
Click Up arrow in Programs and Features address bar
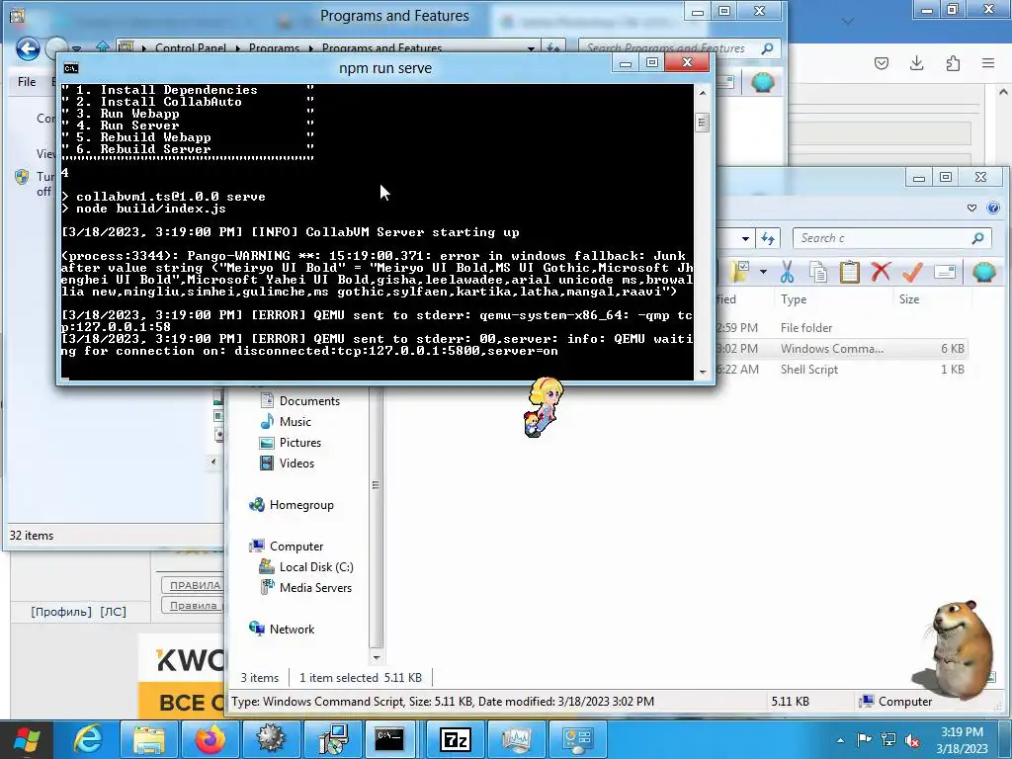click(102, 47)
